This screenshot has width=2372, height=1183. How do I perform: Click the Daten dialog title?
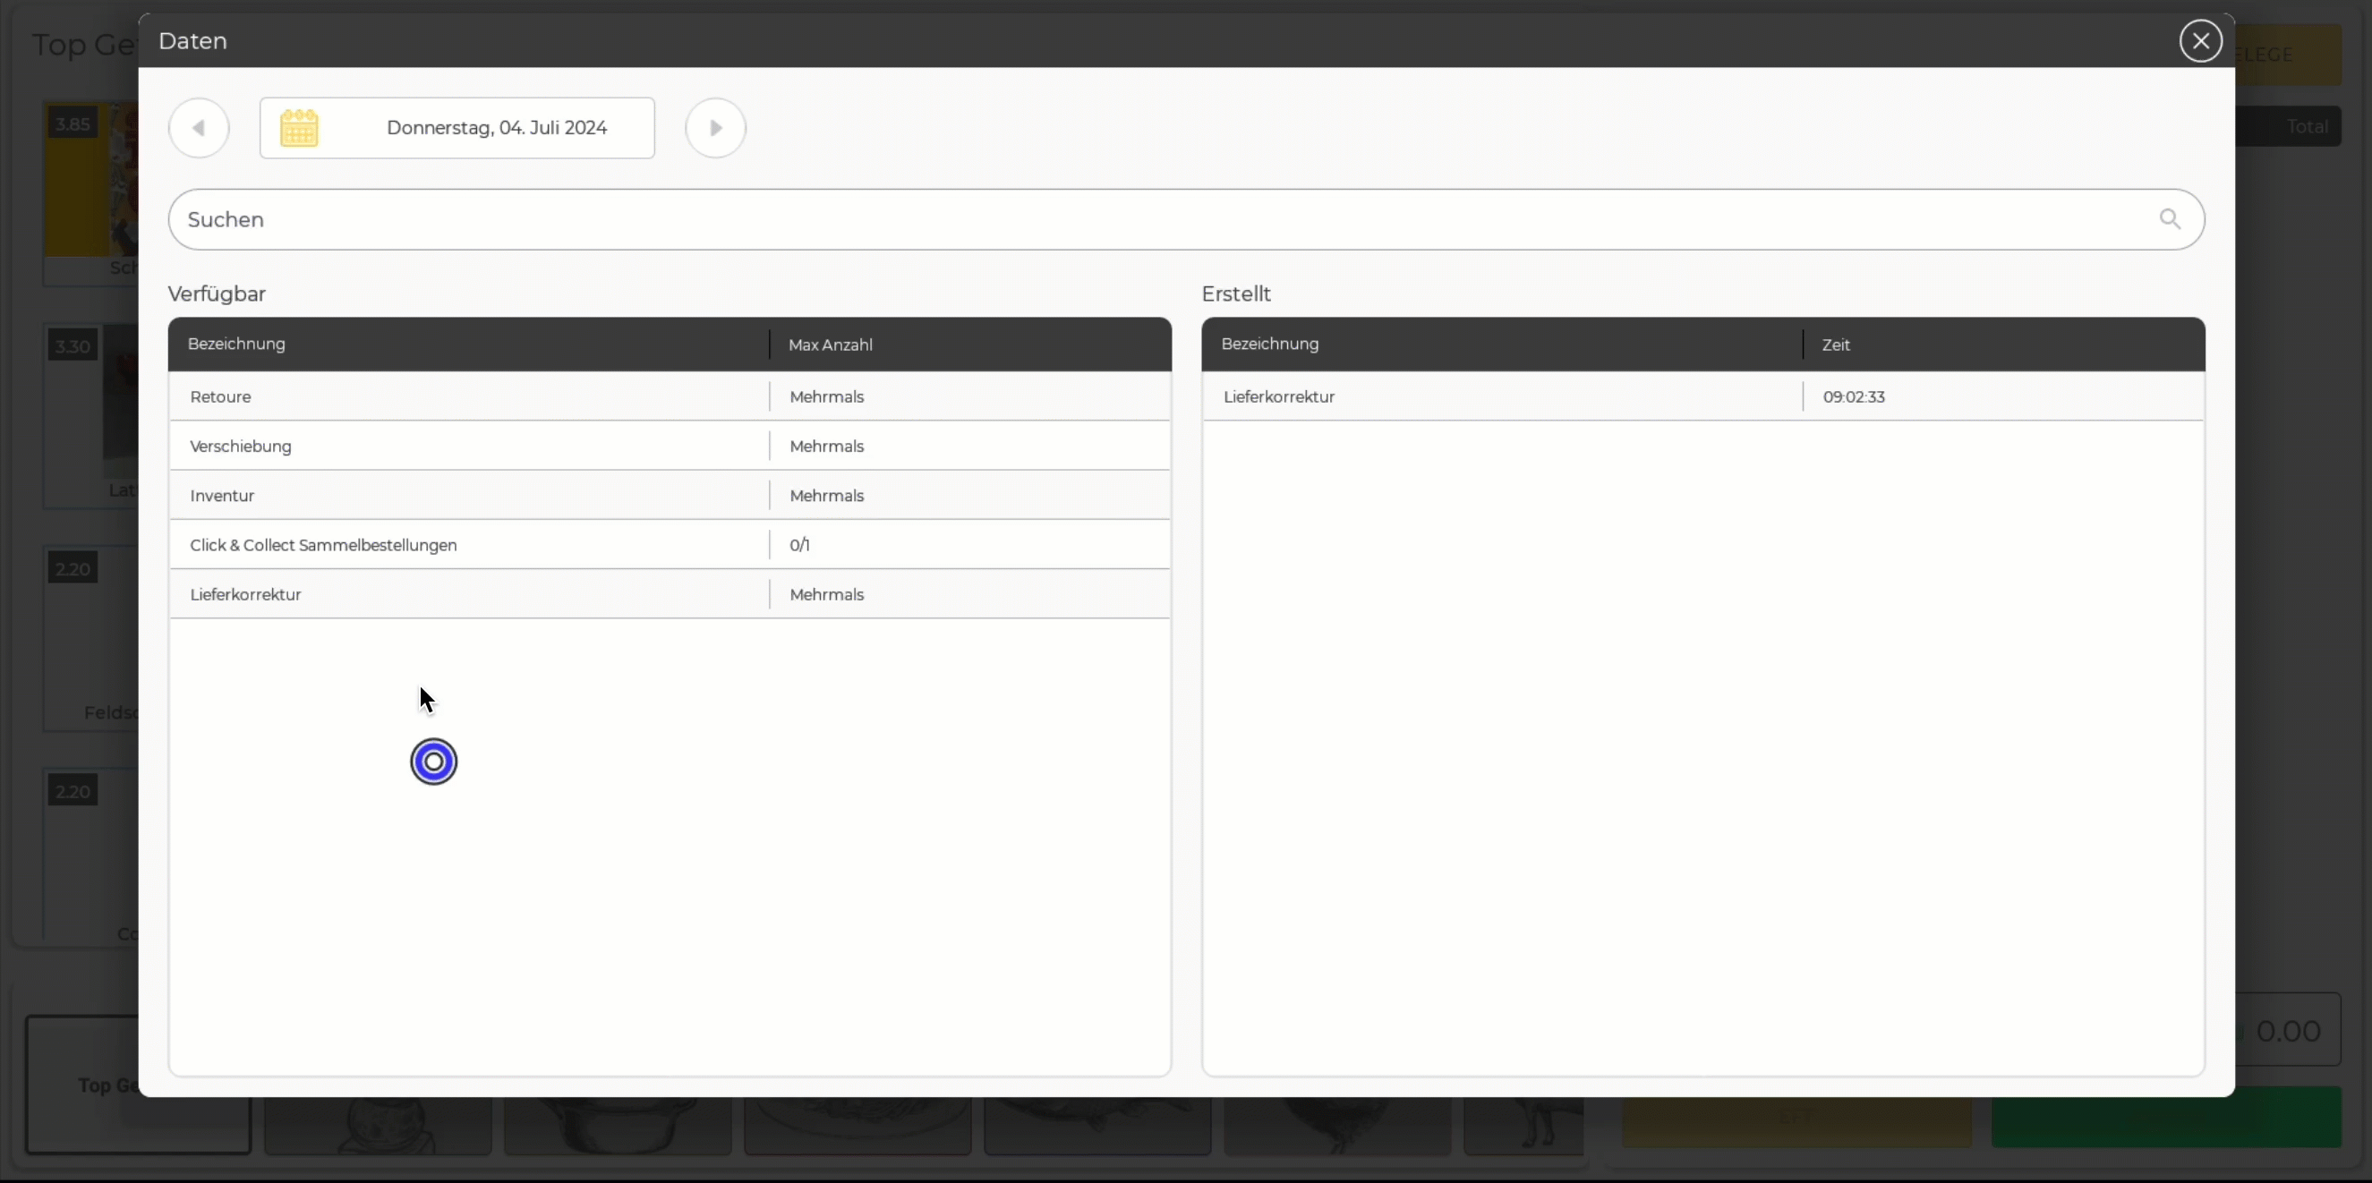coord(192,40)
